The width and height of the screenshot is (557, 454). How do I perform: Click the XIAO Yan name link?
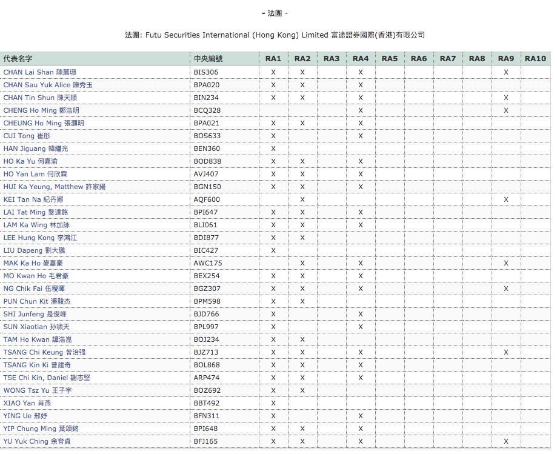(27, 404)
